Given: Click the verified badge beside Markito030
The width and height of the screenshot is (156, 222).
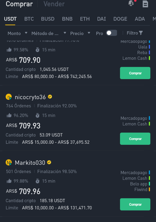Looking at the screenshot, I should [x=49, y=162].
